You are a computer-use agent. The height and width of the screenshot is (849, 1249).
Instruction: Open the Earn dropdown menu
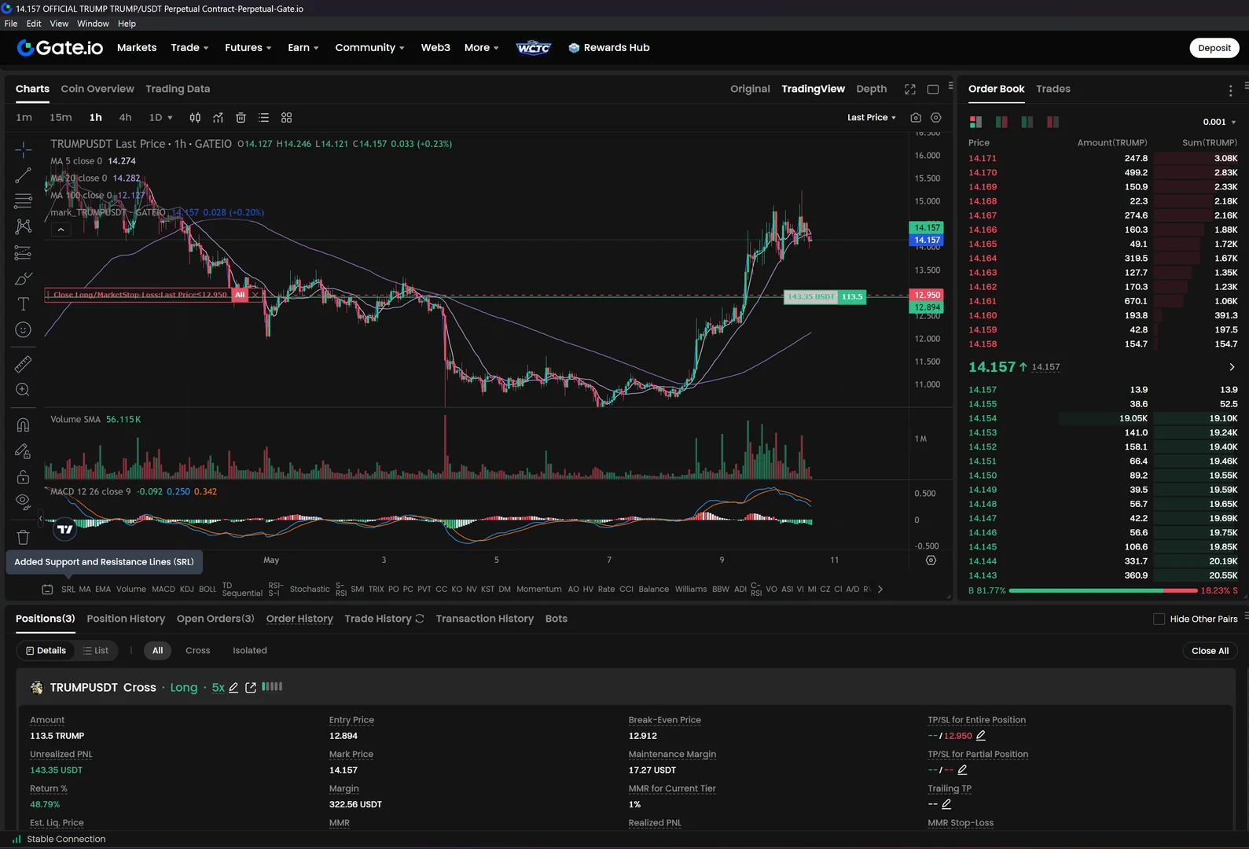pyautogui.click(x=303, y=48)
